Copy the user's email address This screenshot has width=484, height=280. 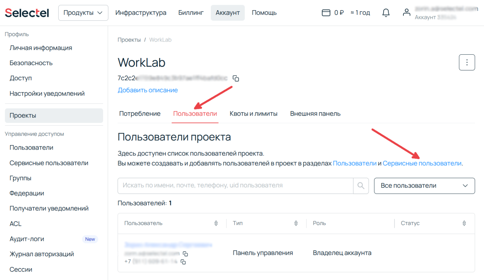(185, 254)
